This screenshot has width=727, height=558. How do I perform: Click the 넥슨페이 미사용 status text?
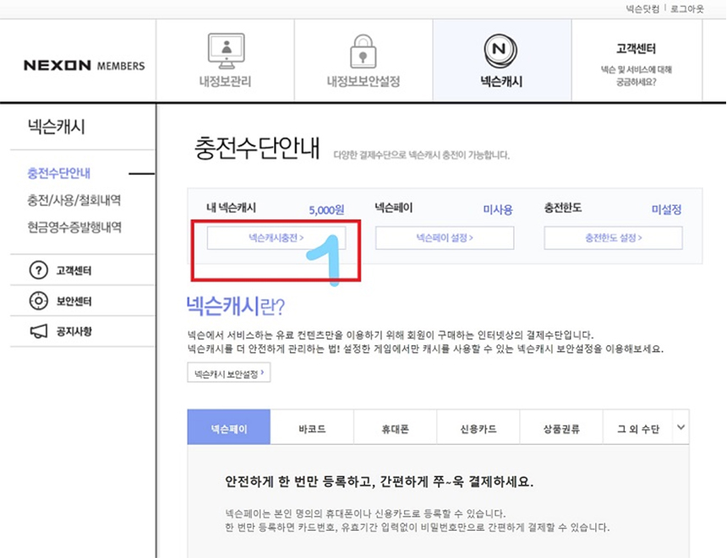(x=498, y=209)
